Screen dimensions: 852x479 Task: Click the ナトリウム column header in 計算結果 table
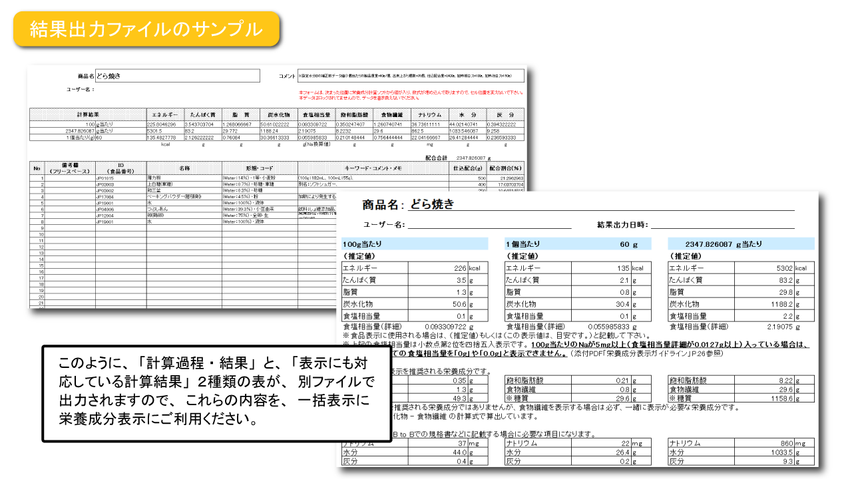tap(429, 114)
